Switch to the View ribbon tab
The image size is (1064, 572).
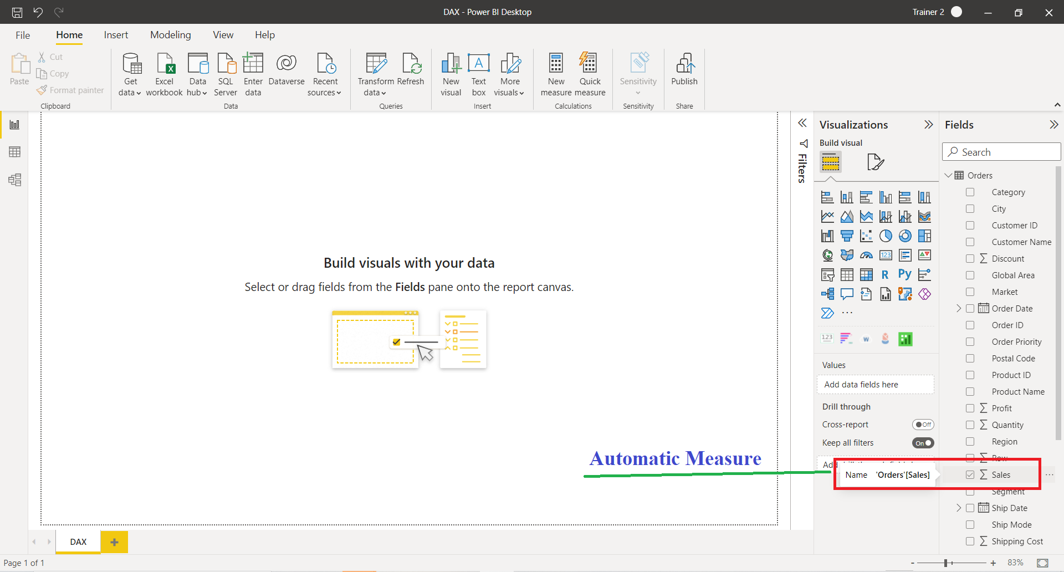(x=223, y=35)
